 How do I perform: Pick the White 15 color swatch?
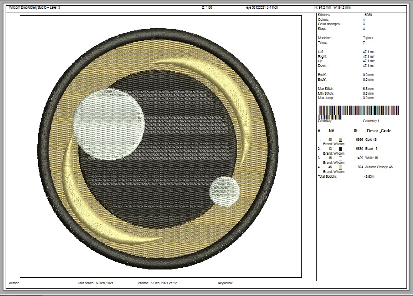(x=340, y=158)
